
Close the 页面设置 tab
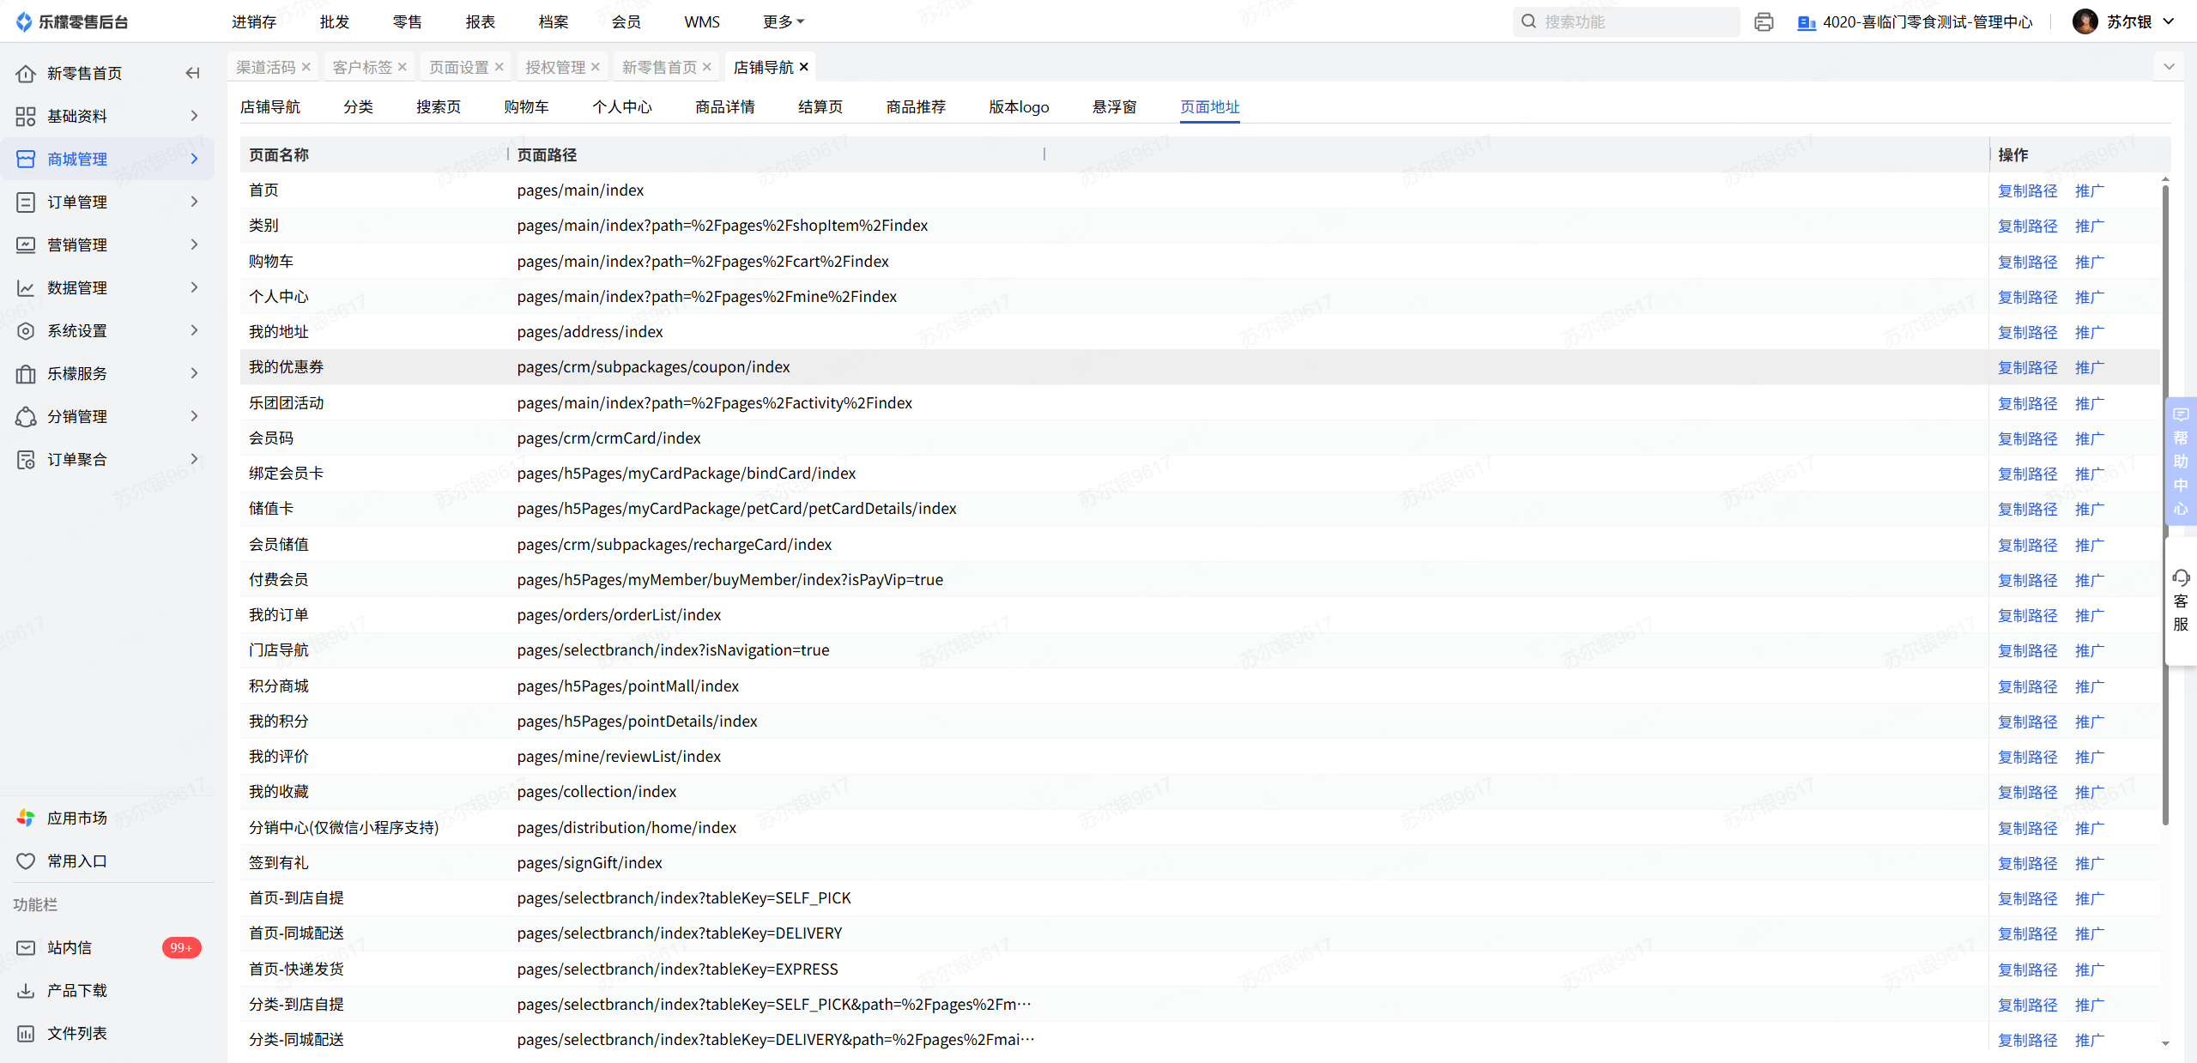[499, 67]
